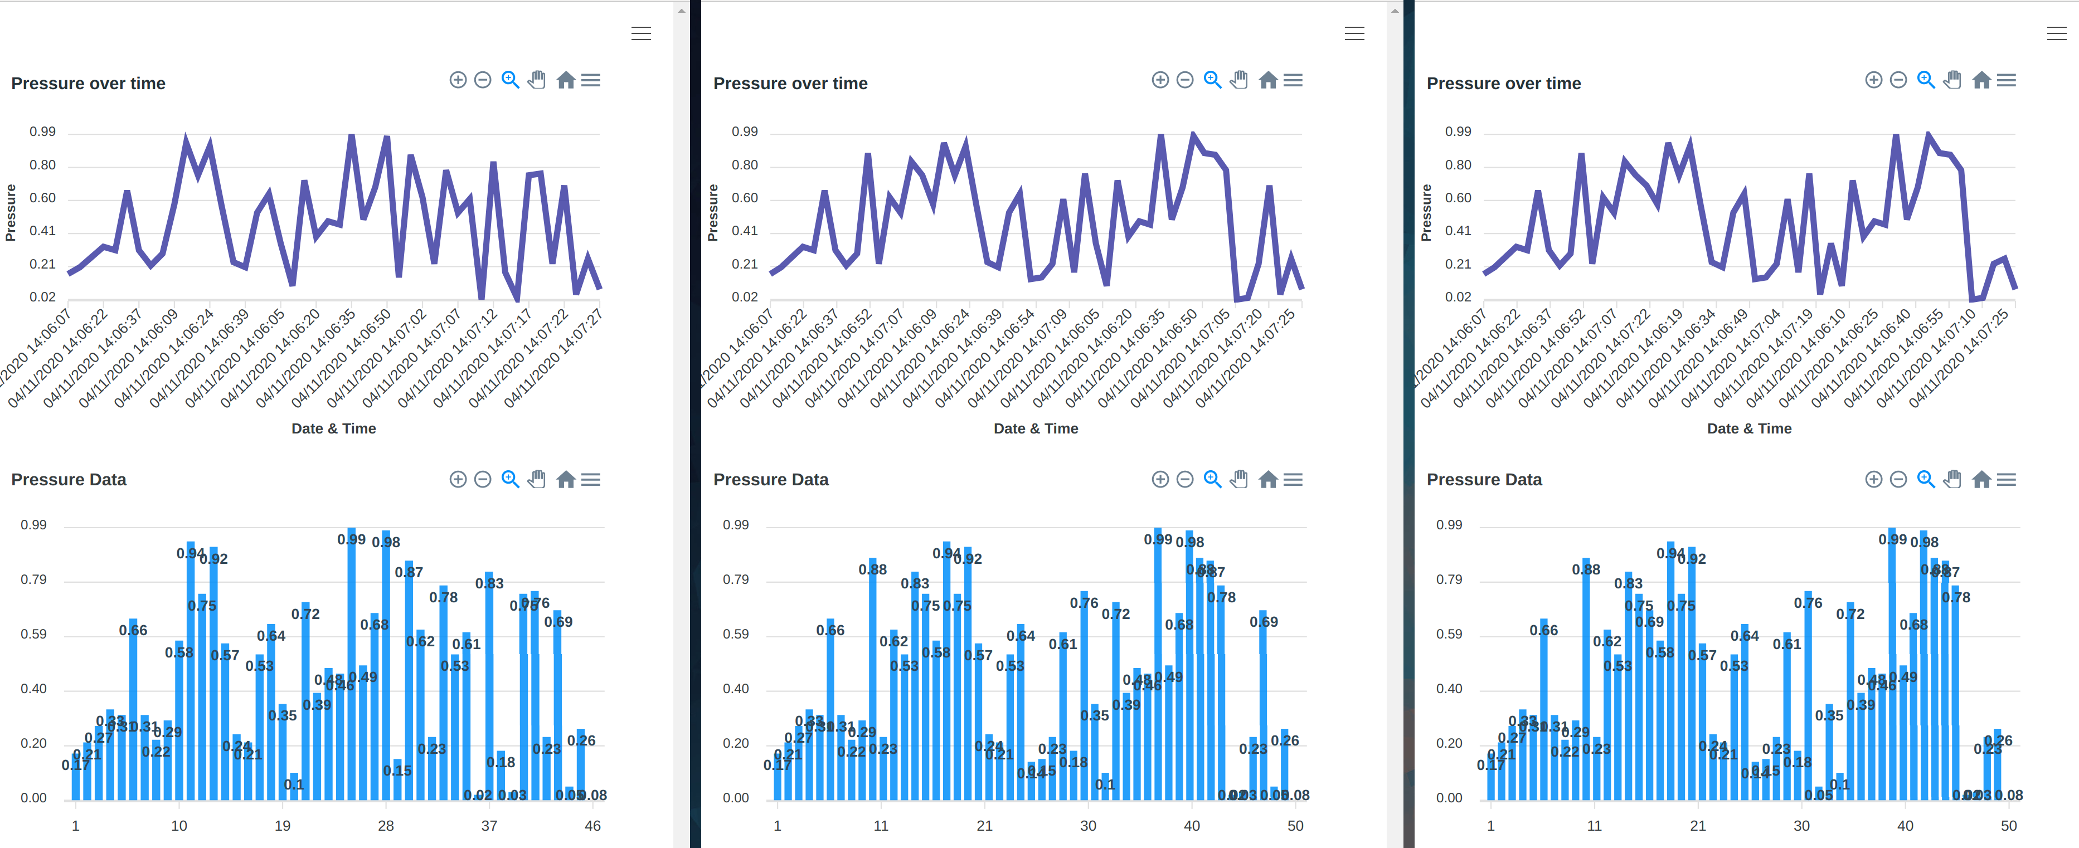Open export menu of middle Pressure Data chart
The height and width of the screenshot is (848, 2079).
tap(1293, 479)
